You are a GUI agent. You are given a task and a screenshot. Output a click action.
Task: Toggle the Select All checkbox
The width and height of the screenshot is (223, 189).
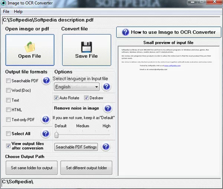pos(8,134)
